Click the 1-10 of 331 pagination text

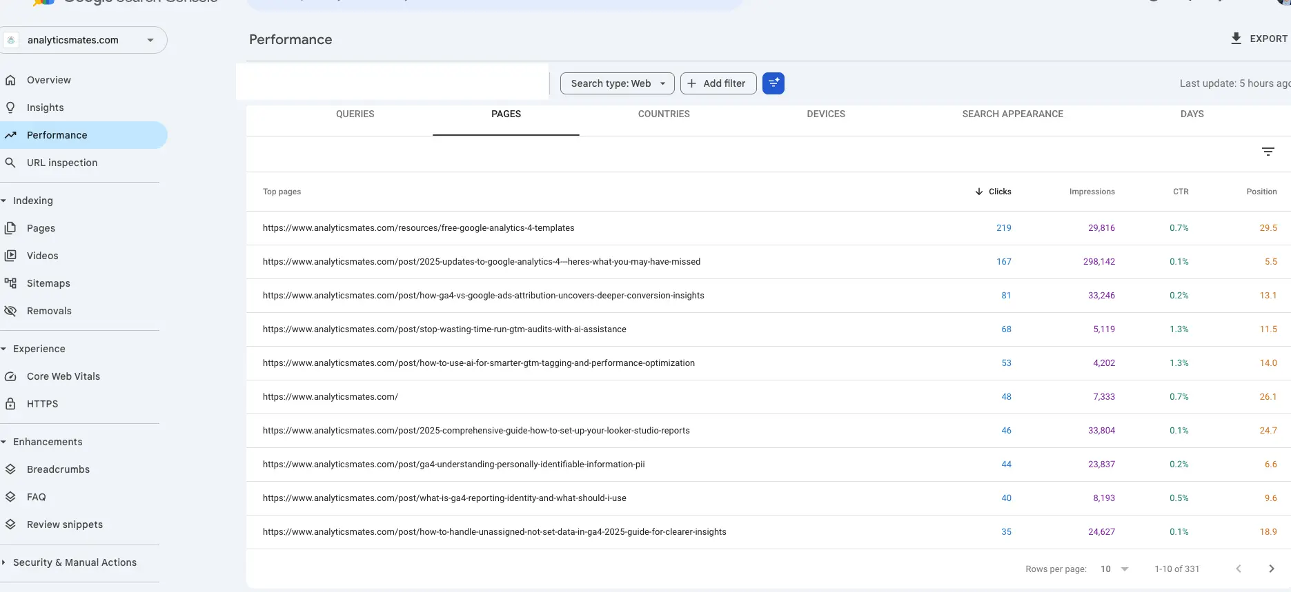coord(1177,569)
